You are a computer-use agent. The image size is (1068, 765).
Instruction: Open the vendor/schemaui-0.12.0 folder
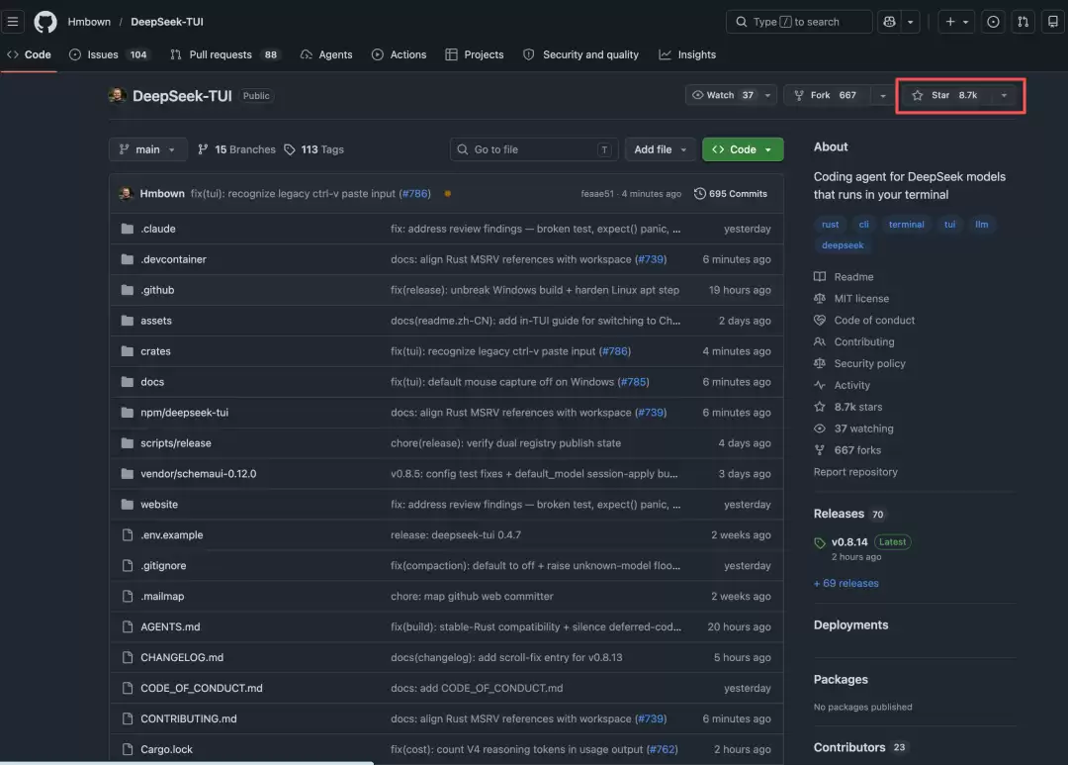(198, 474)
